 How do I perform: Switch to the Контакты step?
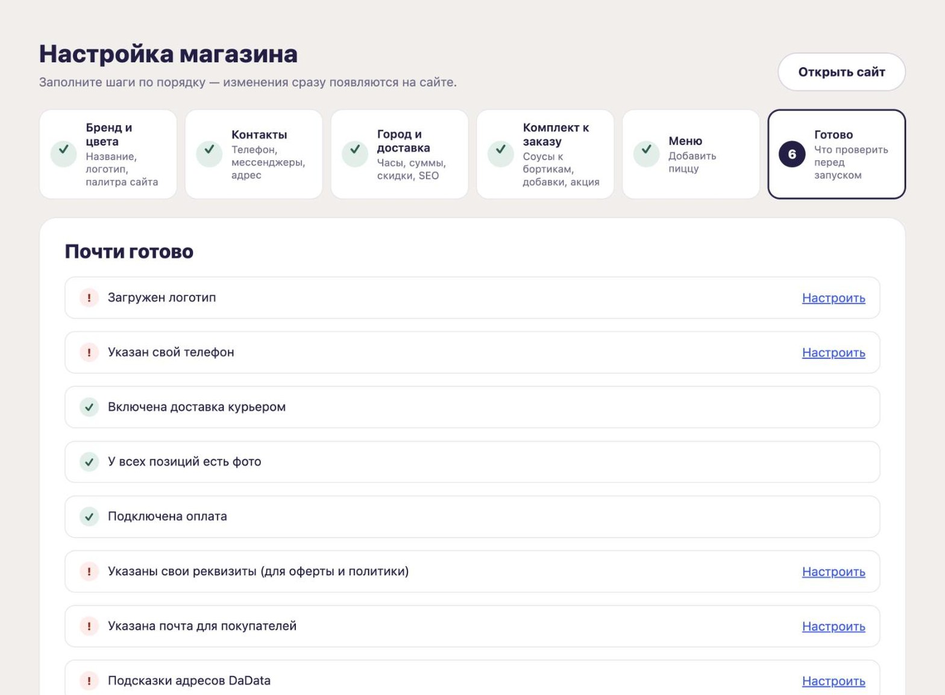pyautogui.click(x=254, y=154)
